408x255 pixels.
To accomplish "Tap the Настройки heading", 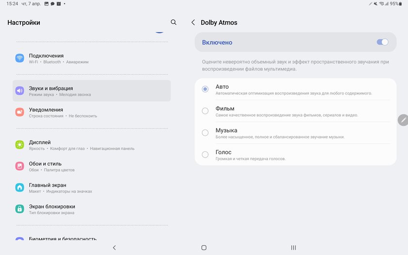I will click(x=24, y=23).
